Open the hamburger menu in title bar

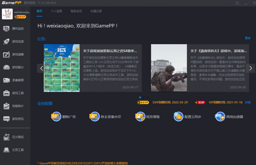(x=237, y=3)
